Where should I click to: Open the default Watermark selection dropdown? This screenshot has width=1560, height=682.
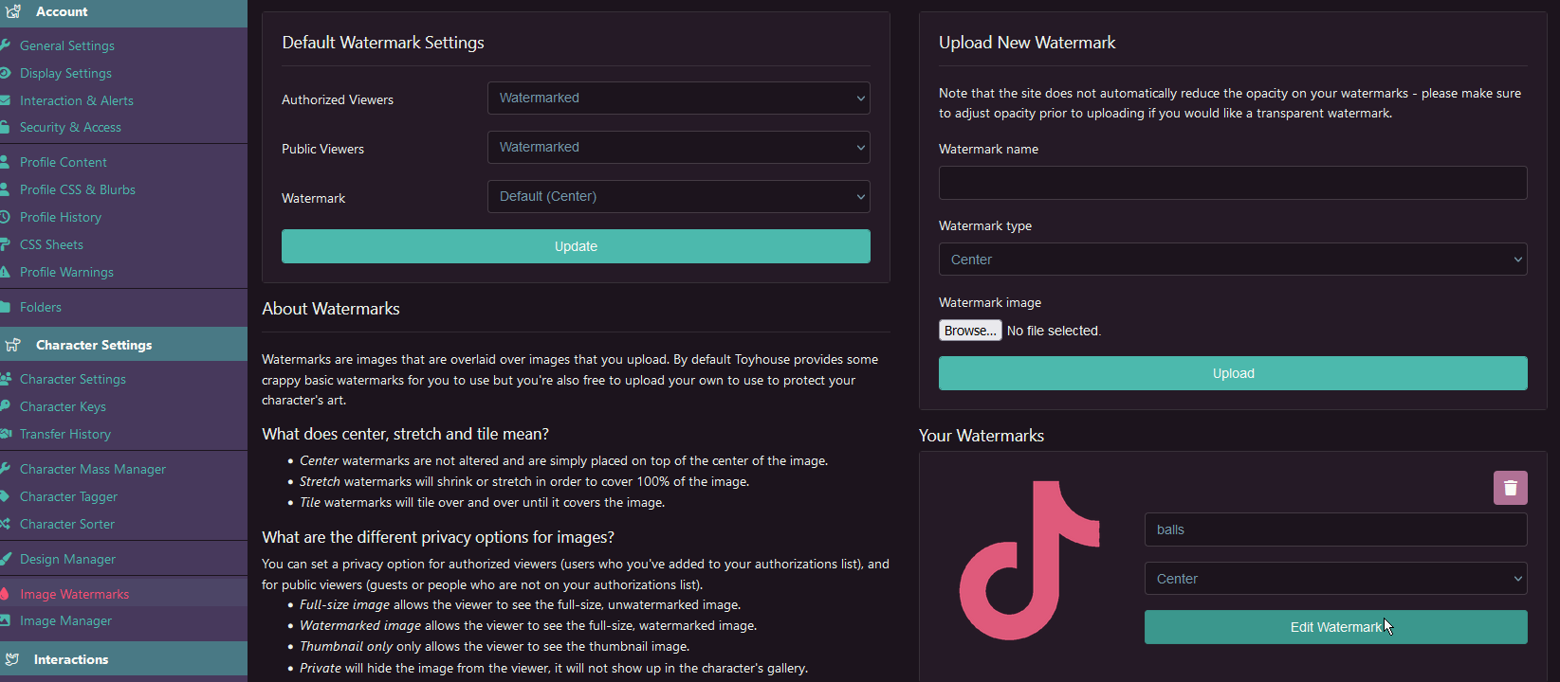(x=678, y=196)
